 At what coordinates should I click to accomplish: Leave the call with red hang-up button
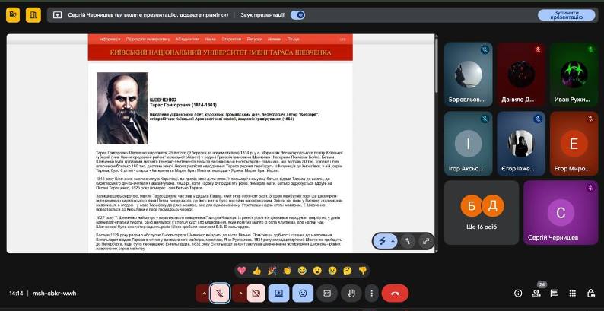click(395, 294)
